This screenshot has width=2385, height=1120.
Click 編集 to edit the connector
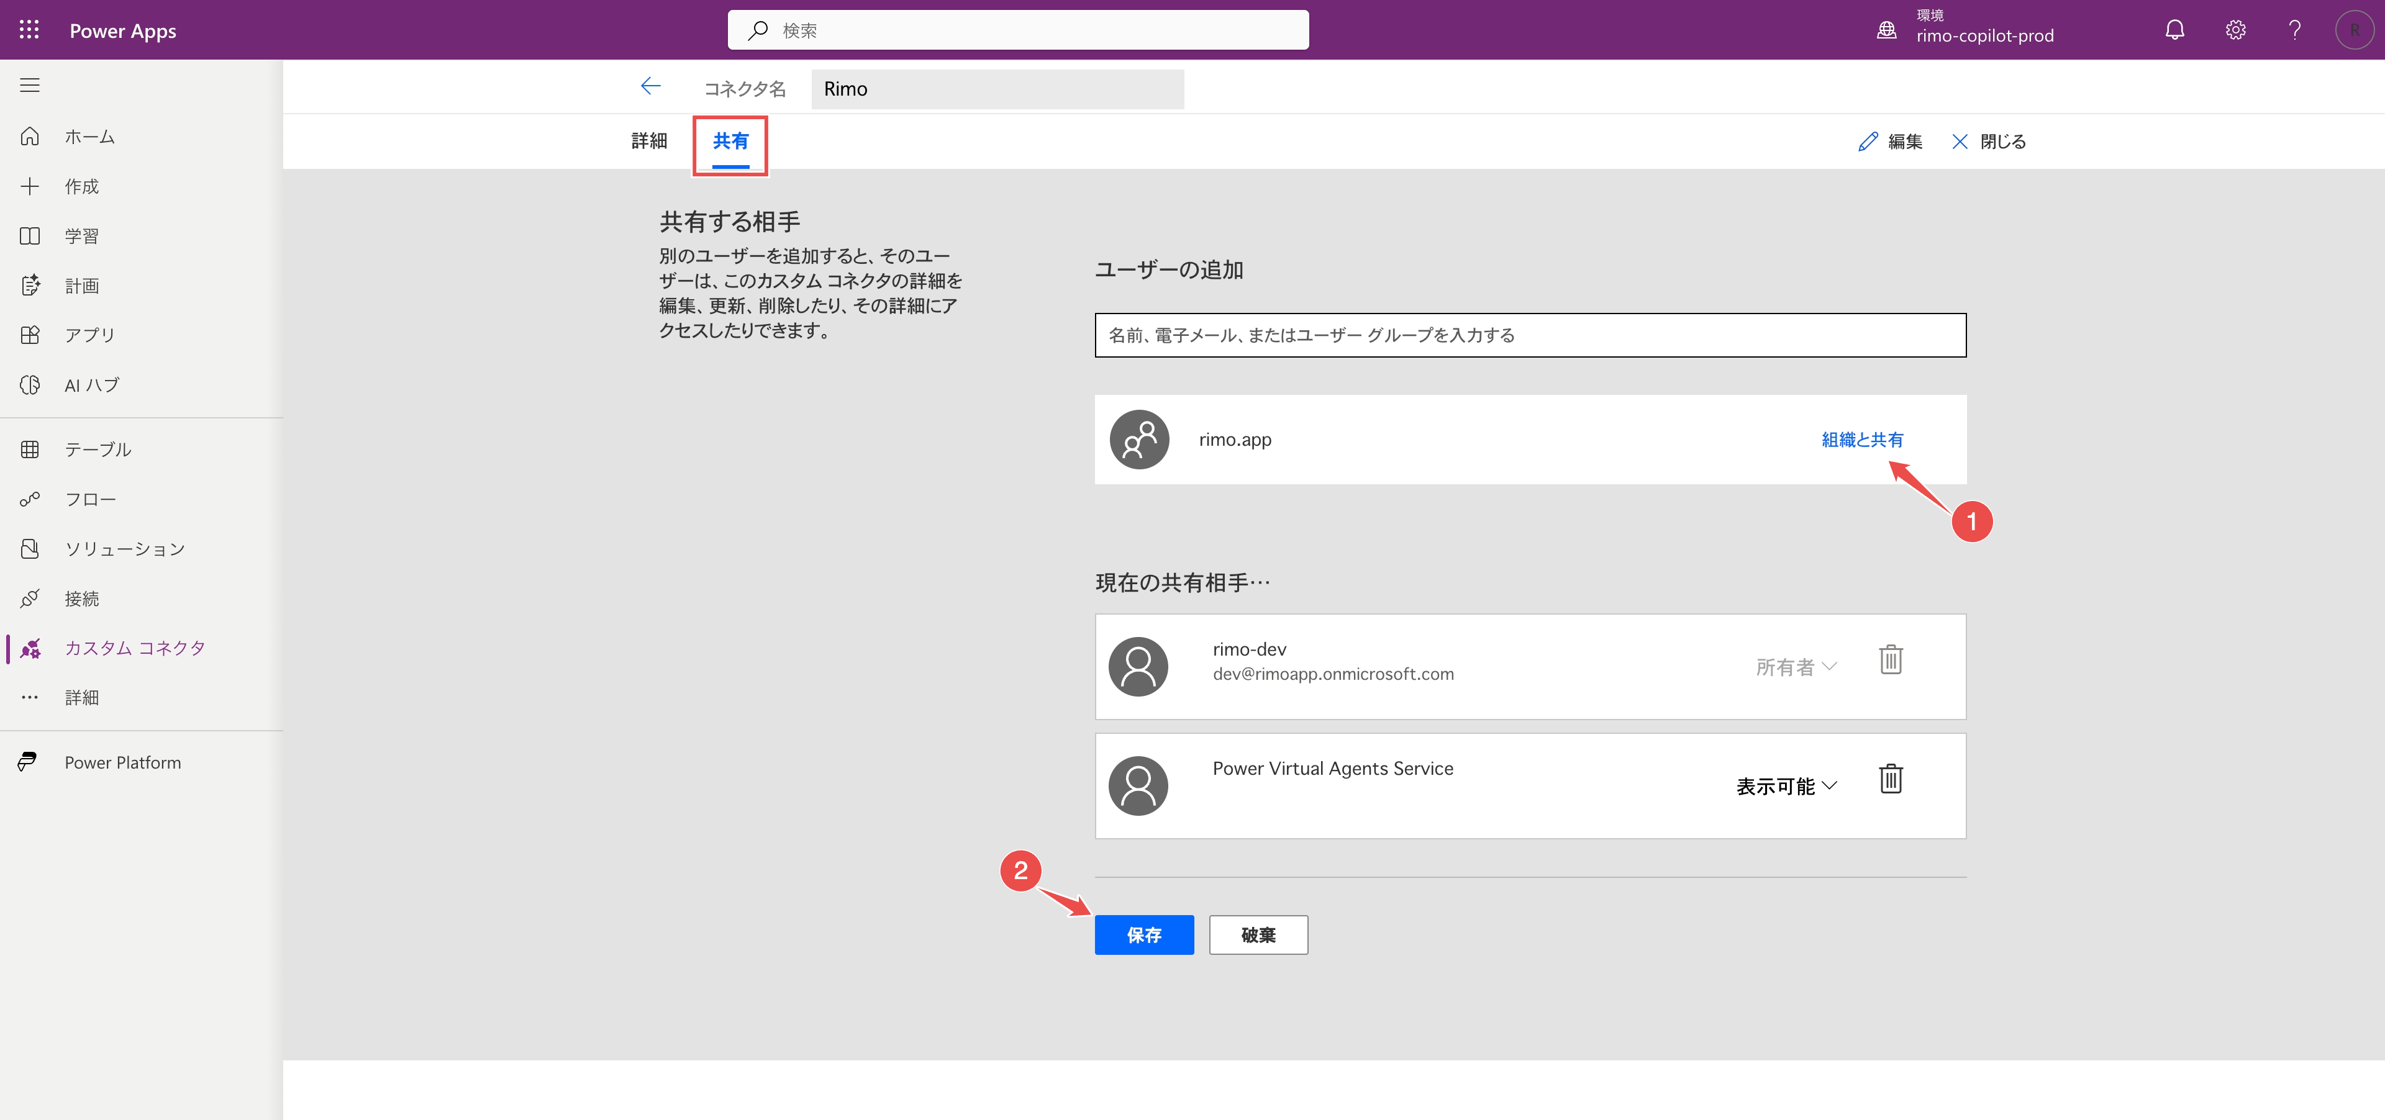[1891, 142]
